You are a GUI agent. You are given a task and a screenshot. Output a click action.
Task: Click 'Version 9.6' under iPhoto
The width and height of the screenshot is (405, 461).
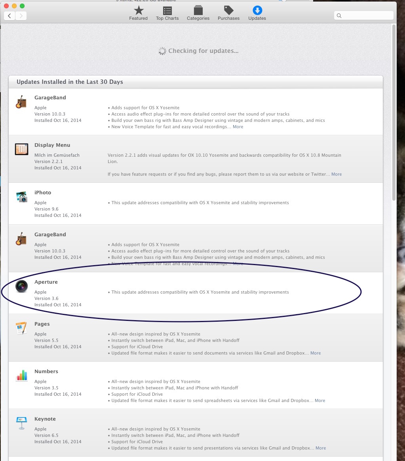[x=46, y=209]
